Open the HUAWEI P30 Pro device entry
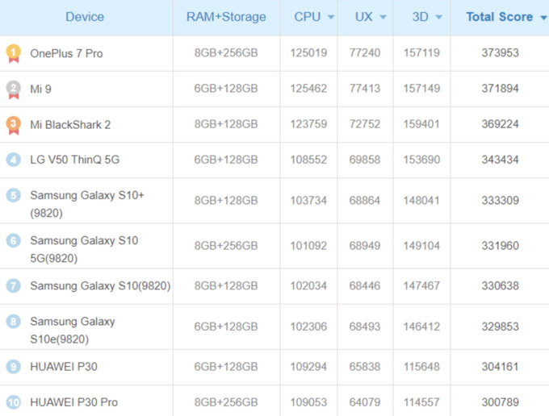This screenshot has height=416, width=549. click(x=74, y=402)
